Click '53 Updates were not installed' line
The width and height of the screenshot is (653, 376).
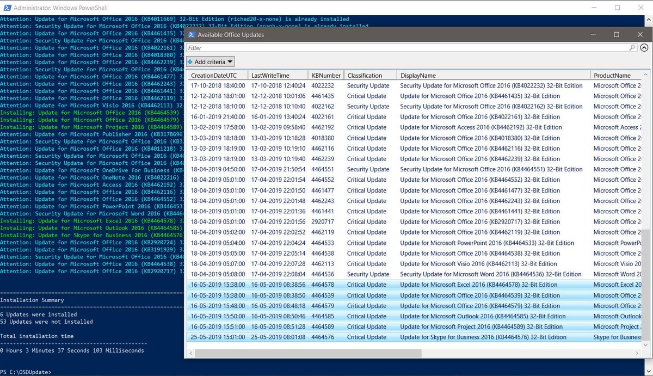click(46, 322)
